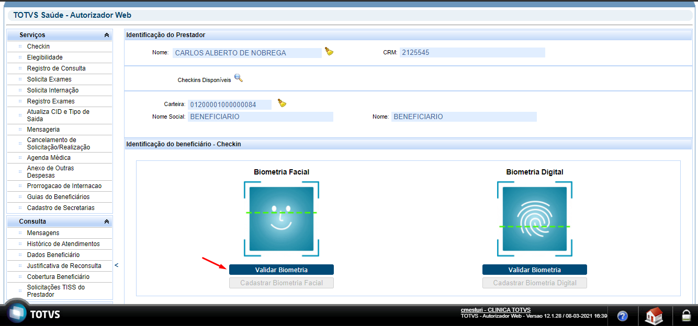This screenshot has width=698, height=326.
Task: Clear the Nome provider field with broom icon
Action: tap(329, 51)
